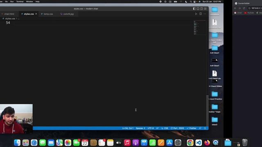Open Mail from the dock
This screenshot has height=147, width=262.
point(51,143)
